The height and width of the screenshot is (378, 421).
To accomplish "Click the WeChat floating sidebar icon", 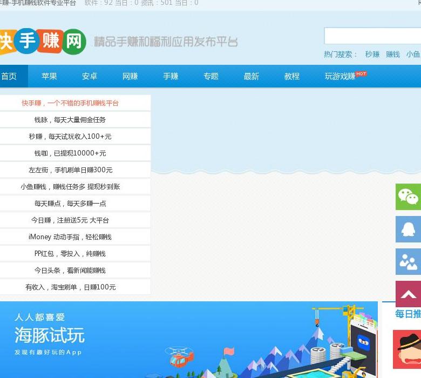I will pyautogui.click(x=408, y=197).
